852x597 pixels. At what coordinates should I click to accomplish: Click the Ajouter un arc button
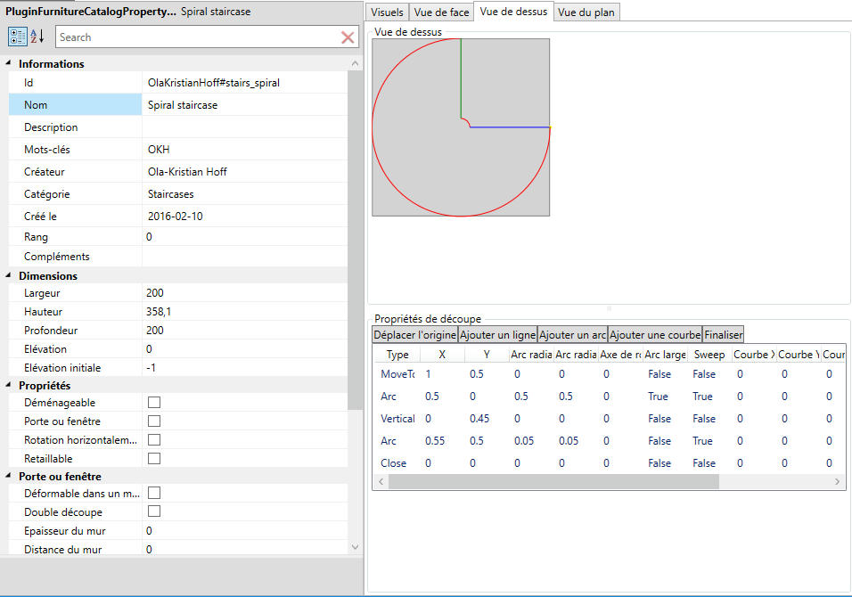point(572,334)
